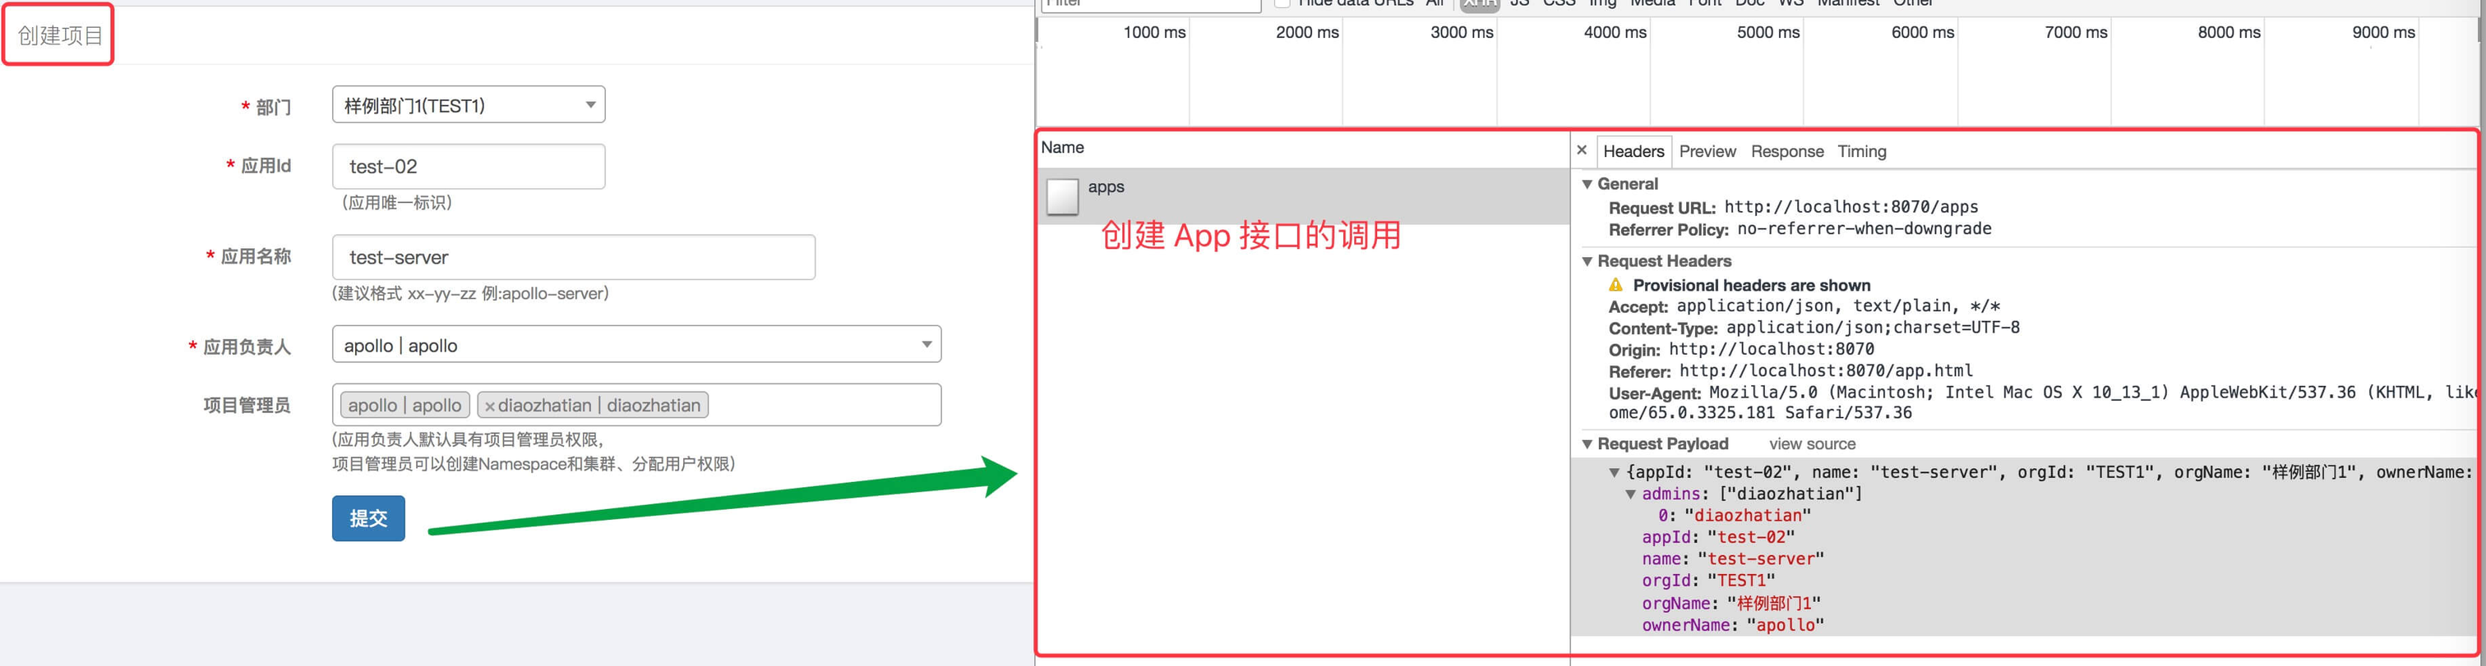This screenshot has height=666, width=2486.
Task: Click the Referrer Policy value no-referrer-when-downgrade
Action: pyautogui.click(x=1864, y=229)
